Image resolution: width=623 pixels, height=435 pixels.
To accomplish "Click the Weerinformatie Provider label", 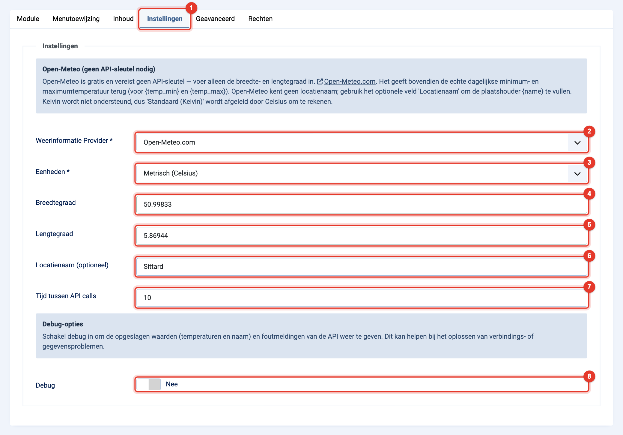I will (74, 140).
